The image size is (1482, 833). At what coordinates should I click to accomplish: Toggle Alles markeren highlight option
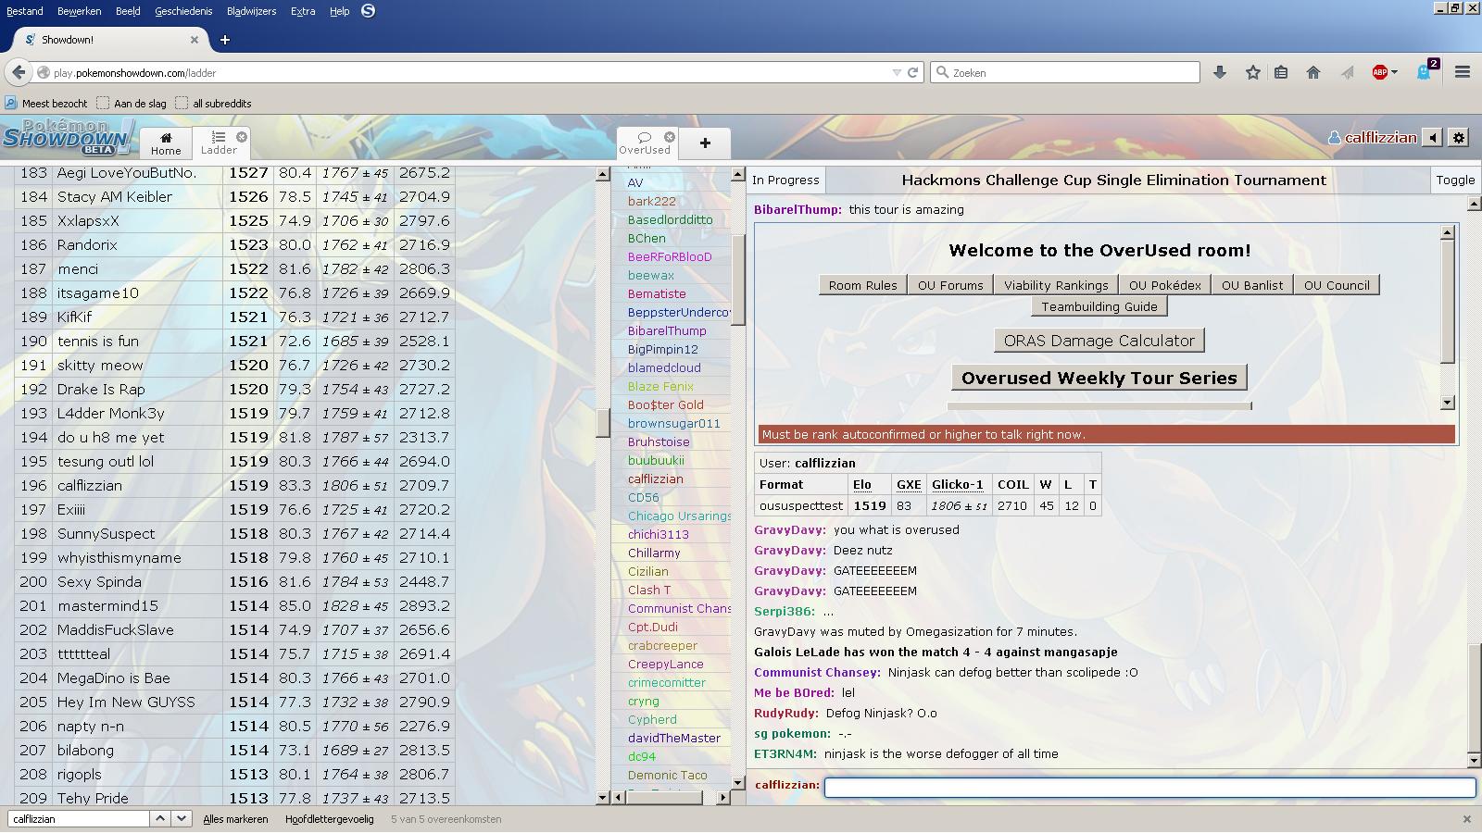point(235,819)
